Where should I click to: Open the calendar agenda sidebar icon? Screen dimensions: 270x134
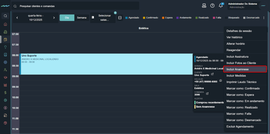(5, 40)
